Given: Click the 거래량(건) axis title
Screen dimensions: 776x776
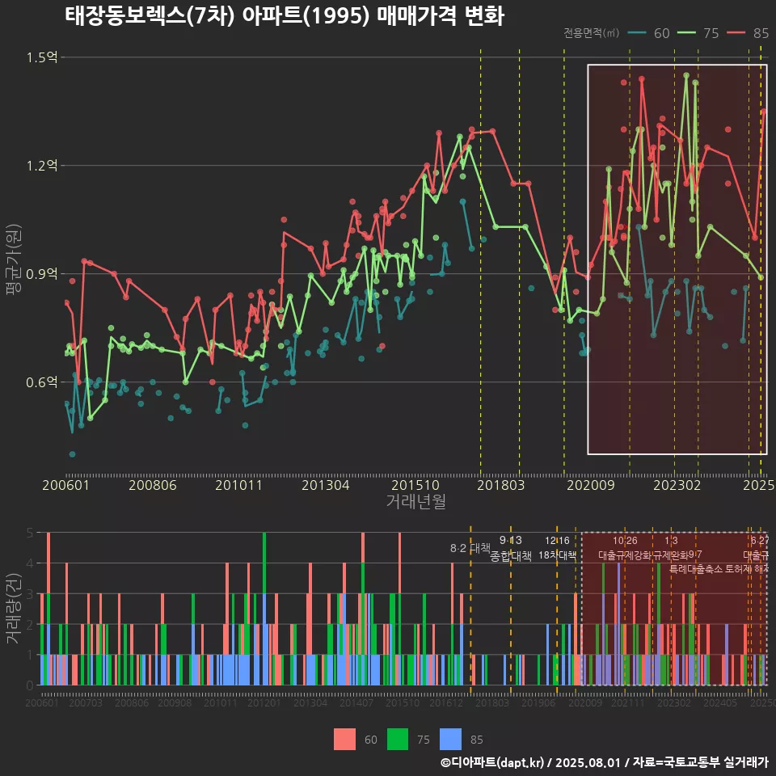Looking at the screenshot, I should coord(14,608).
